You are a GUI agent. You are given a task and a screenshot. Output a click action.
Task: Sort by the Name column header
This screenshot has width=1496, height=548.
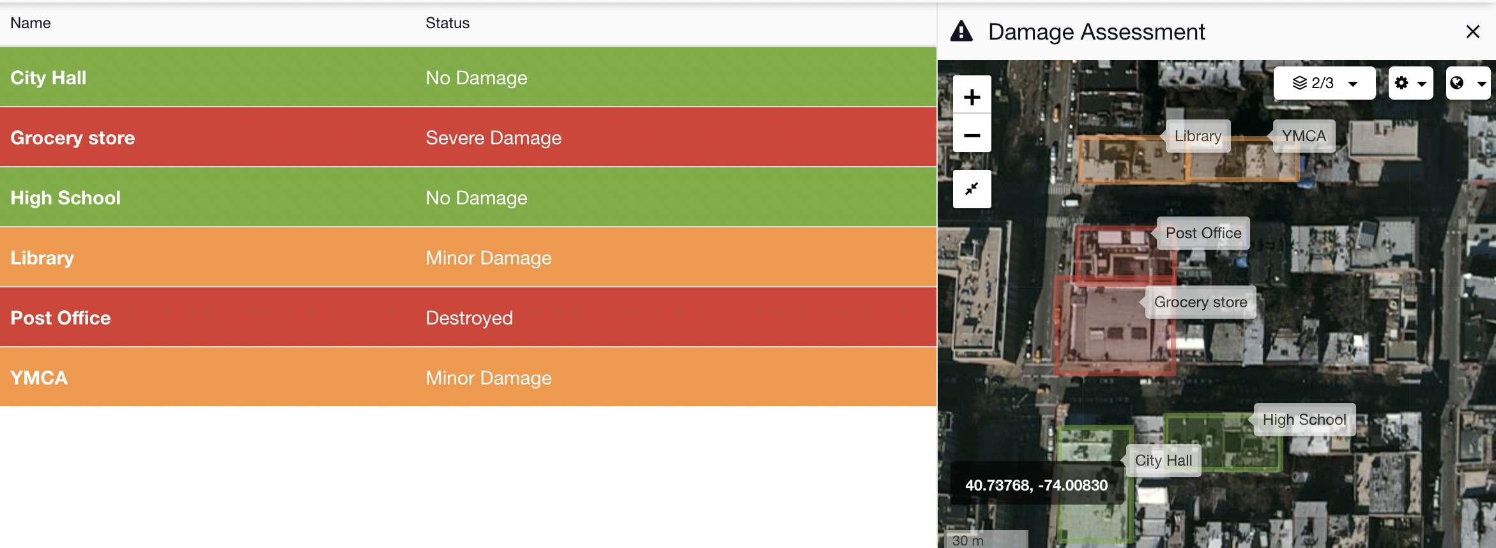[x=31, y=23]
